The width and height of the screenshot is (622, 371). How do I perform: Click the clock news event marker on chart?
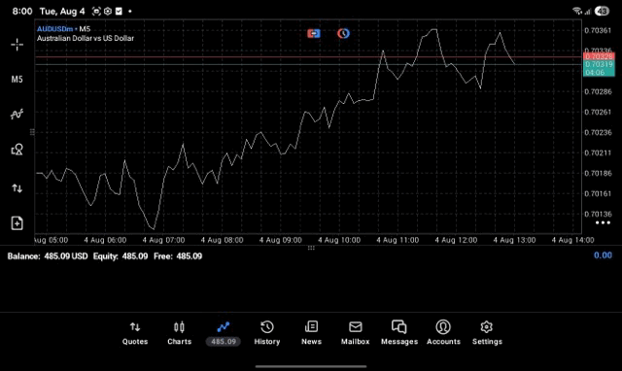coord(343,33)
